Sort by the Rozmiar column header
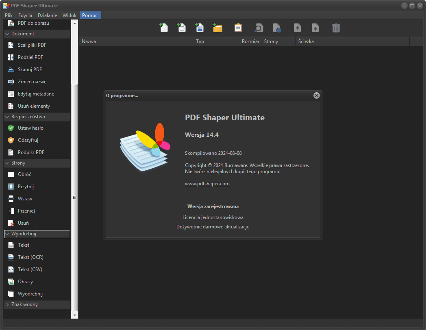Viewport: 426px width, 330px height. [x=244, y=41]
